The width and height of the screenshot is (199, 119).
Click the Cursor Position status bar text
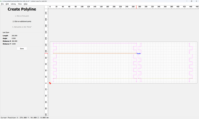tap(25, 118)
